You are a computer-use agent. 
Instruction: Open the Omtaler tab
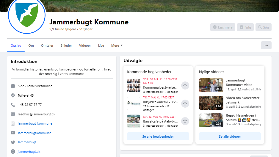47,45
